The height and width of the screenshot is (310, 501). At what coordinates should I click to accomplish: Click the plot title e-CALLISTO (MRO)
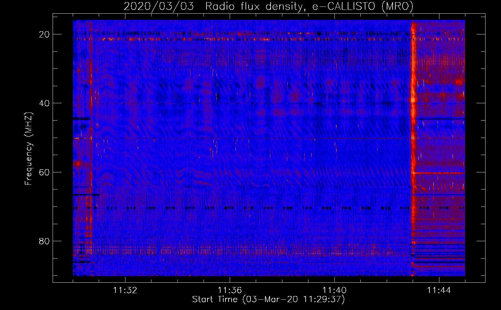pyautogui.click(x=363, y=7)
